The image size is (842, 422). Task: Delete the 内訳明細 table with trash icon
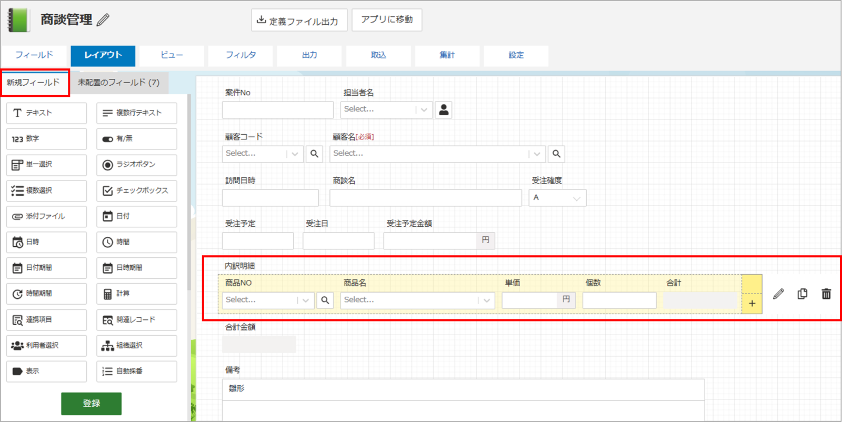[x=826, y=294]
